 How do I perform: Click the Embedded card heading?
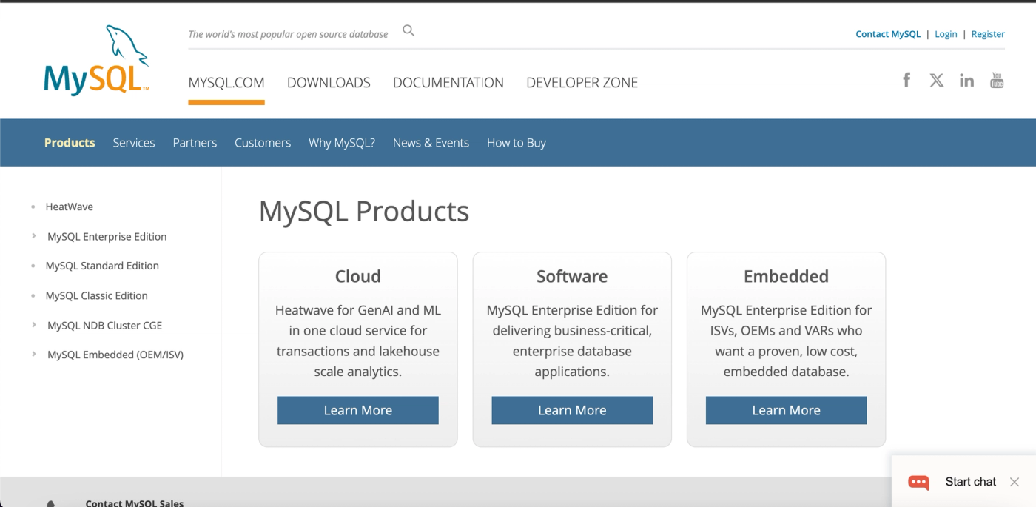pyautogui.click(x=786, y=276)
